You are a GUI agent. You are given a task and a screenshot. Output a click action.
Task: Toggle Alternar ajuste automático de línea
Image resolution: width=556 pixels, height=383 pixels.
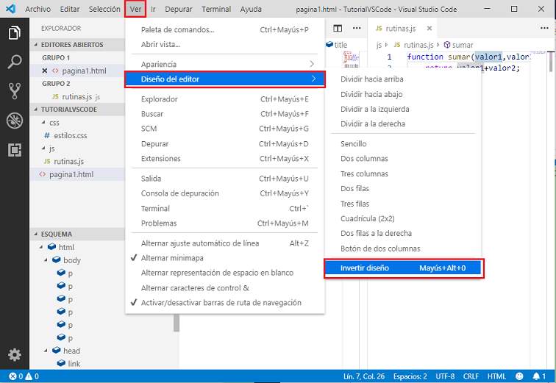click(225, 243)
